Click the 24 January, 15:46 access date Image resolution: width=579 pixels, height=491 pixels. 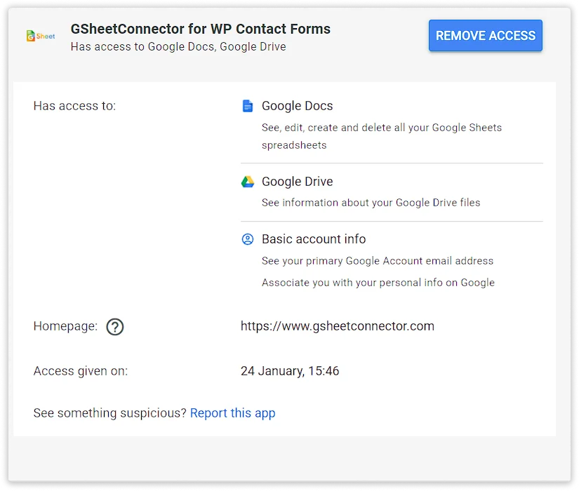click(x=290, y=371)
